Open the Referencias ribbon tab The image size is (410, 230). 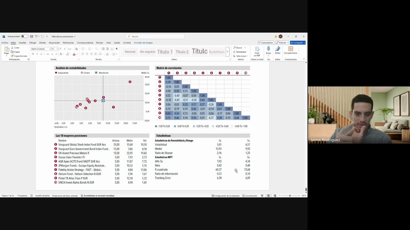(x=68, y=43)
